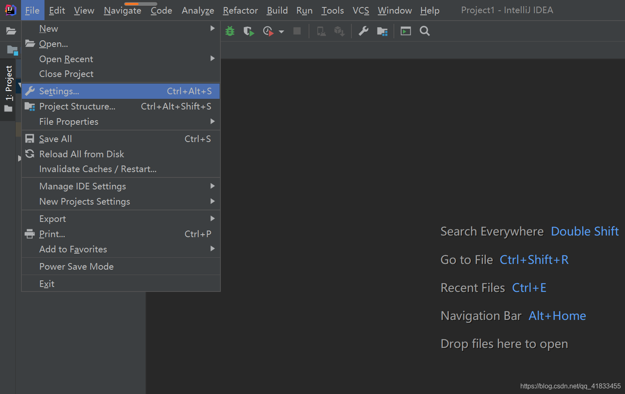Select Print... menu entry
This screenshot has height=394, width=625.
121,234
